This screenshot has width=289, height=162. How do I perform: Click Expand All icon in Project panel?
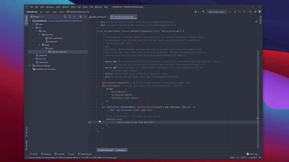[70, 17]
